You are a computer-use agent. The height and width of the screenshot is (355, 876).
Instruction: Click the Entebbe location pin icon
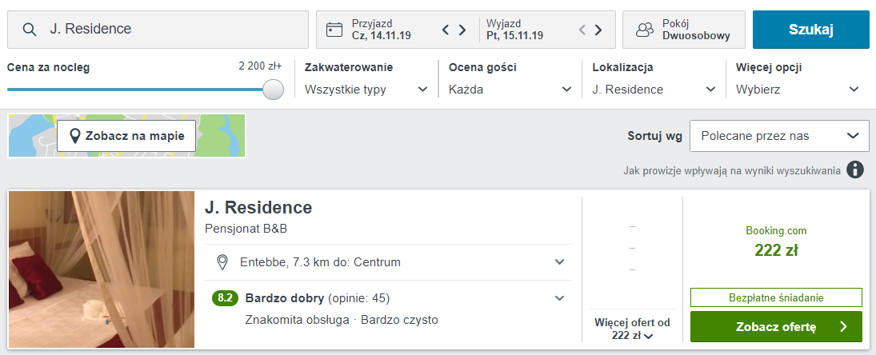(x=223, y=262)
